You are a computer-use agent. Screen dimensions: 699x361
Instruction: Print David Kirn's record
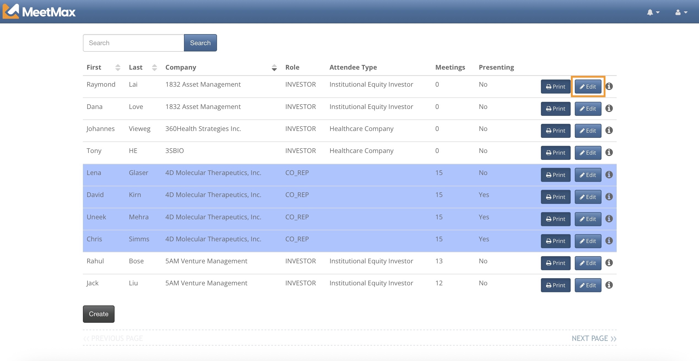tap(556, 197)
